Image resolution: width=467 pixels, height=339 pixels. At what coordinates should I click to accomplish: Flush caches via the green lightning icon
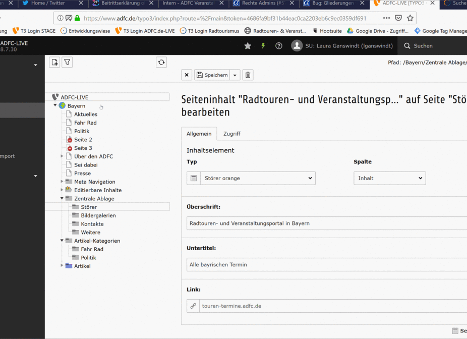click(263, 45)
